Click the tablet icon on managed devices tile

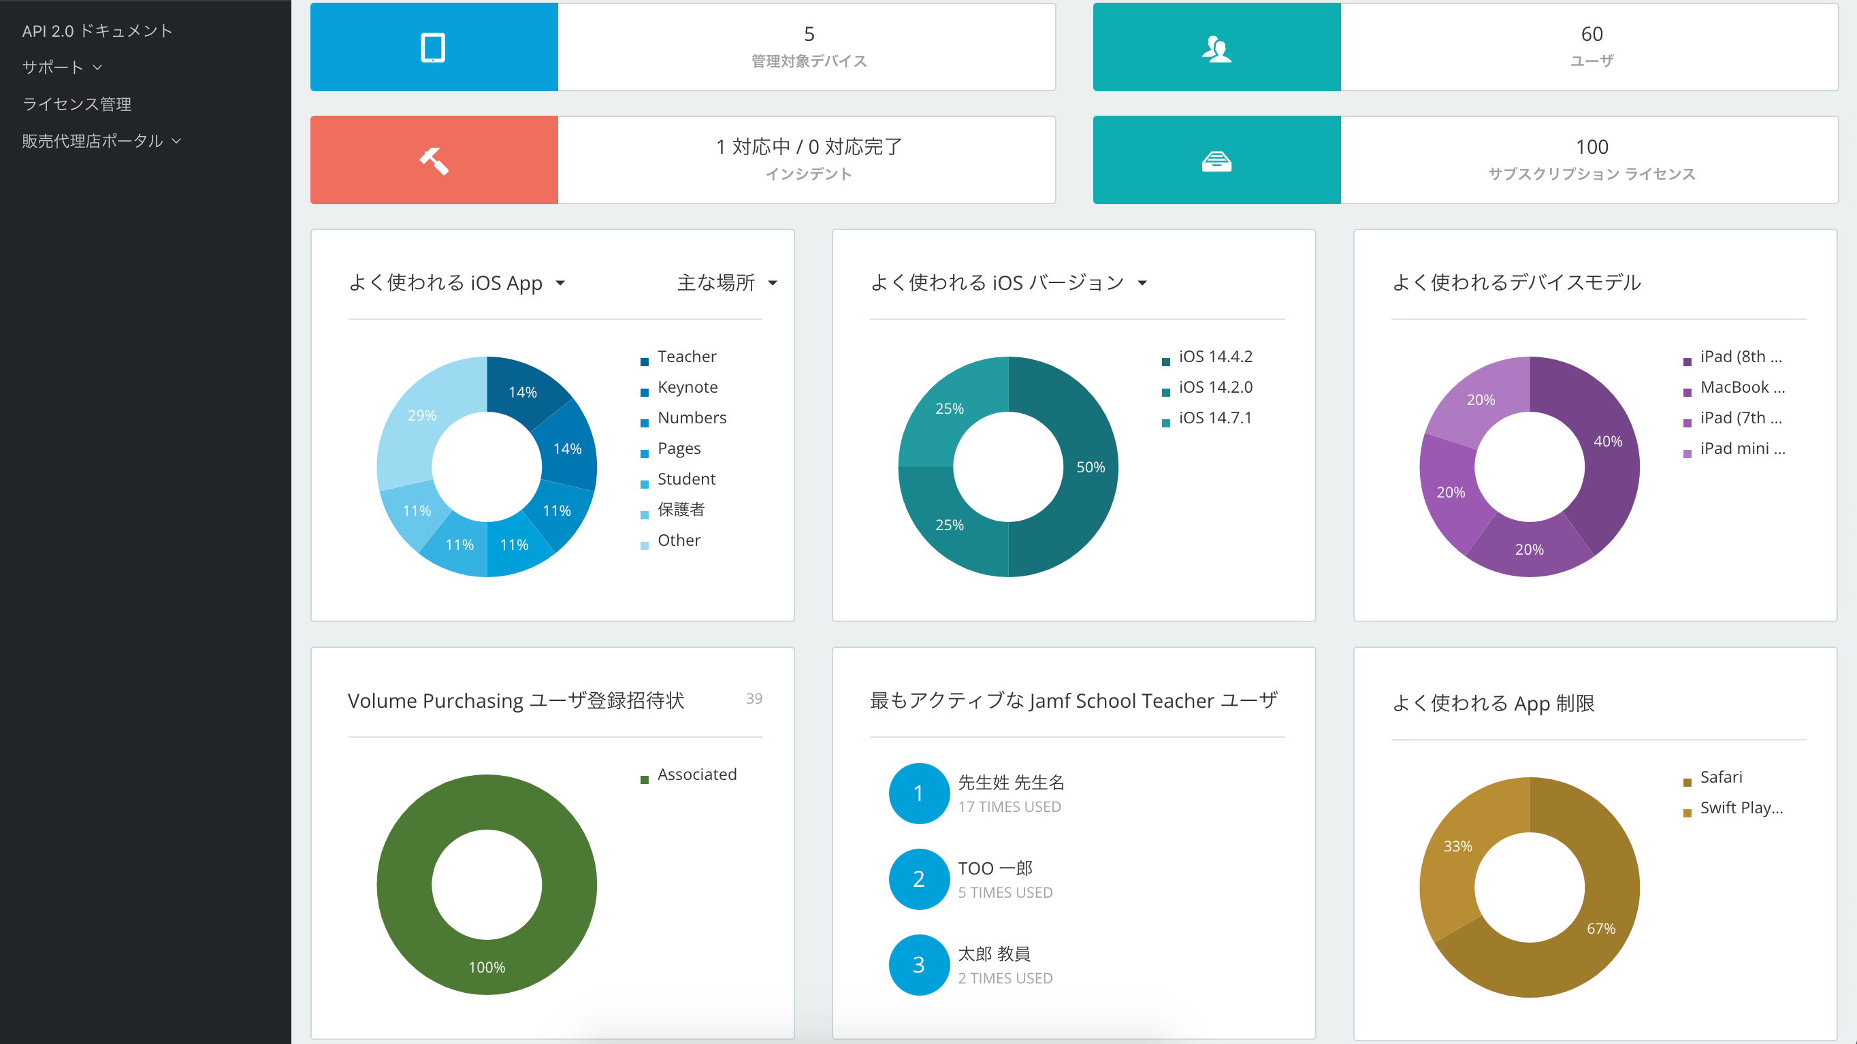tap(433, 47)
